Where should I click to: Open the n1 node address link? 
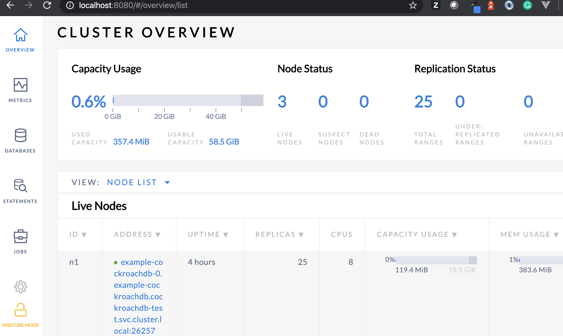click(138, 296)
